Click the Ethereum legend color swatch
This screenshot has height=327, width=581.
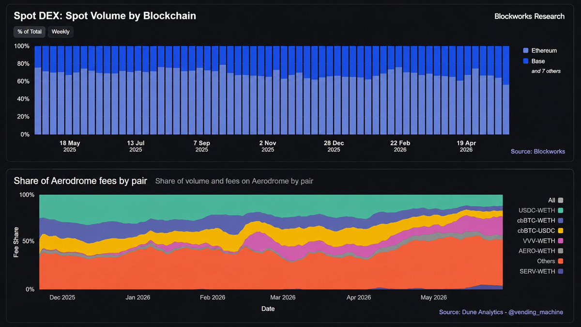(526, 50)
